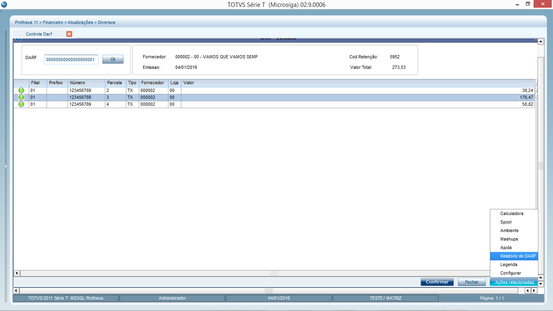
Task: Click the Emissao date 04/01/2016 in header
Action: click(x=186, y=67)
